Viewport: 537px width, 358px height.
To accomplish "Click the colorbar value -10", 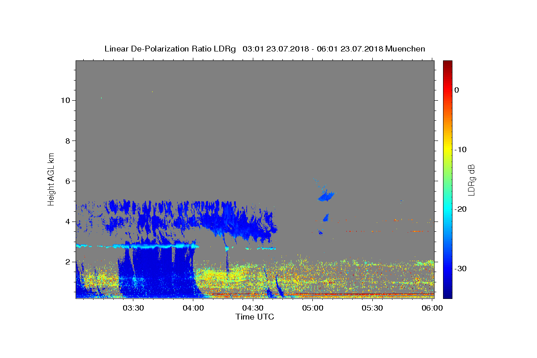I will click(x=460, y=149).
